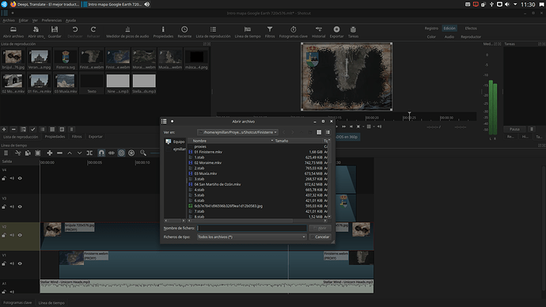The width and height of the screenshot is (546, 307).
Task: Toggle ripple all tracks icon
Action: tap(131, 153)
